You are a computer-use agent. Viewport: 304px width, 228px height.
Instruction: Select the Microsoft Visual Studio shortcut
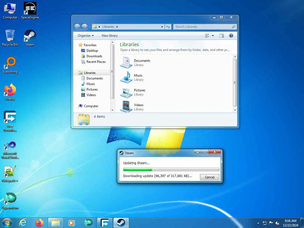[x=10, y=150]
